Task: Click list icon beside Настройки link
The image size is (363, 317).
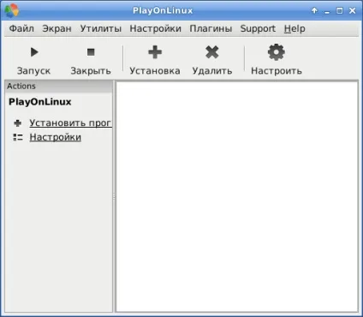Action: pos(18,137)
